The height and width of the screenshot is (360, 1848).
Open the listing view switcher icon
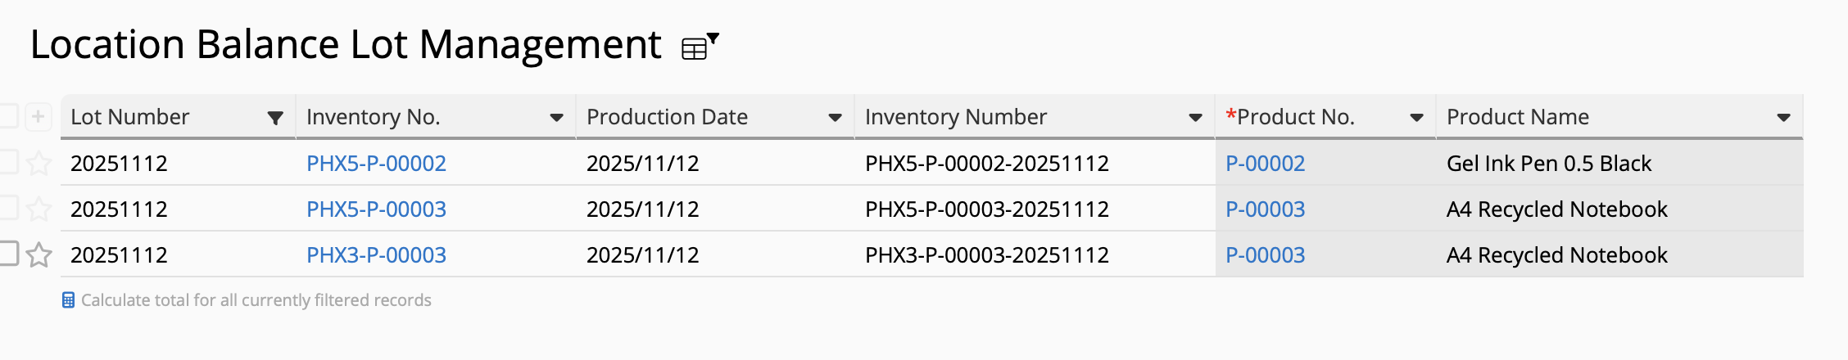[x=699, y=47]
